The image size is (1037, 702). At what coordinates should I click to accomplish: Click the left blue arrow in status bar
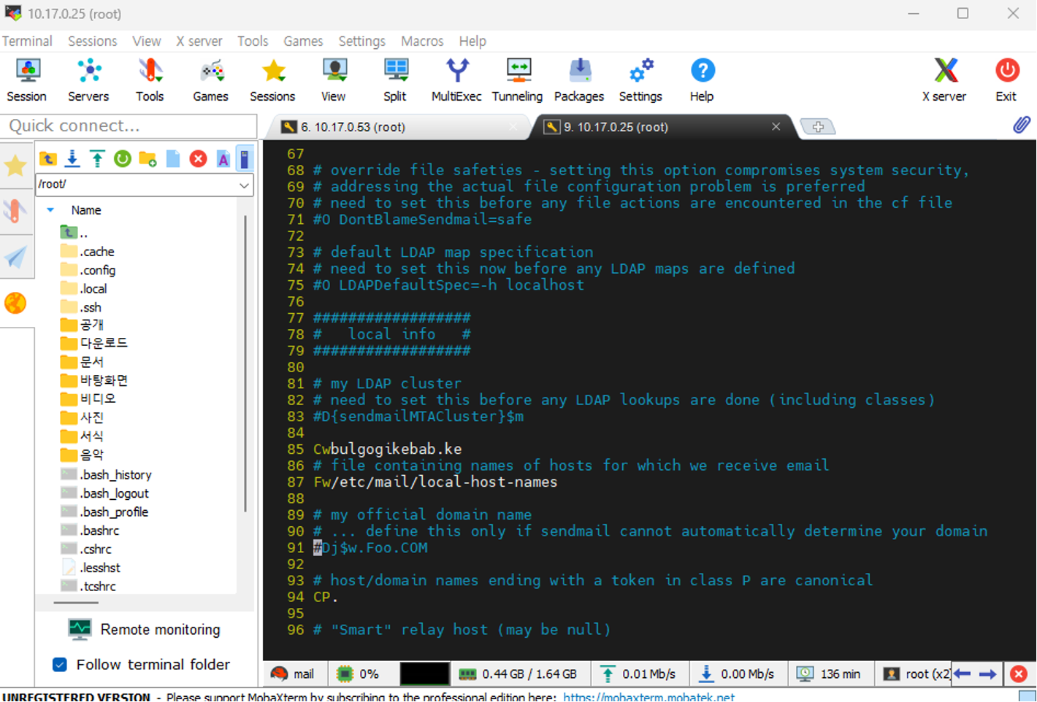coord(963,674)
